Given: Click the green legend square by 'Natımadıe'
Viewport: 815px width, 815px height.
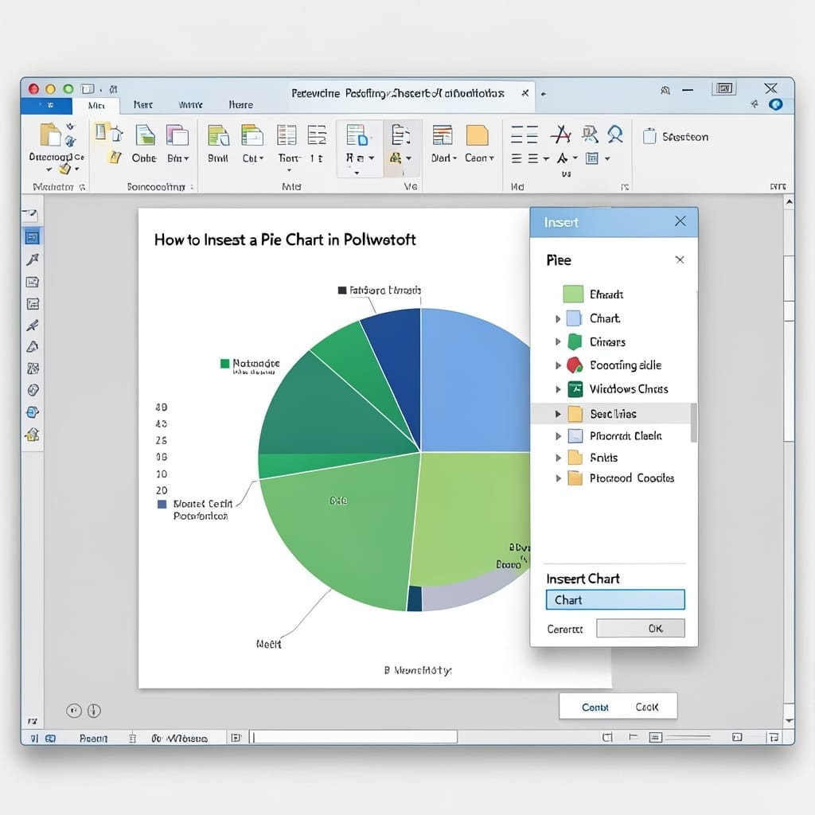Looking at the screenshot, I should tap(224, 363).
